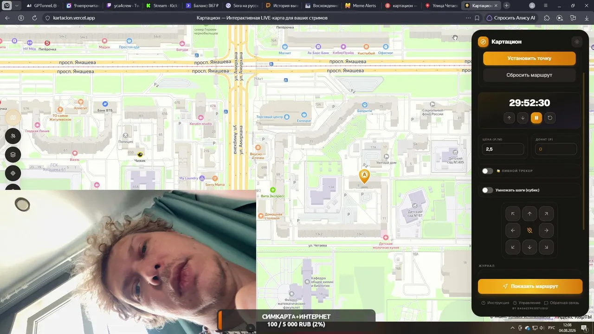594x334 pixels.
Task: Switch to the GPTunneL browser tab
Action: 42,6
